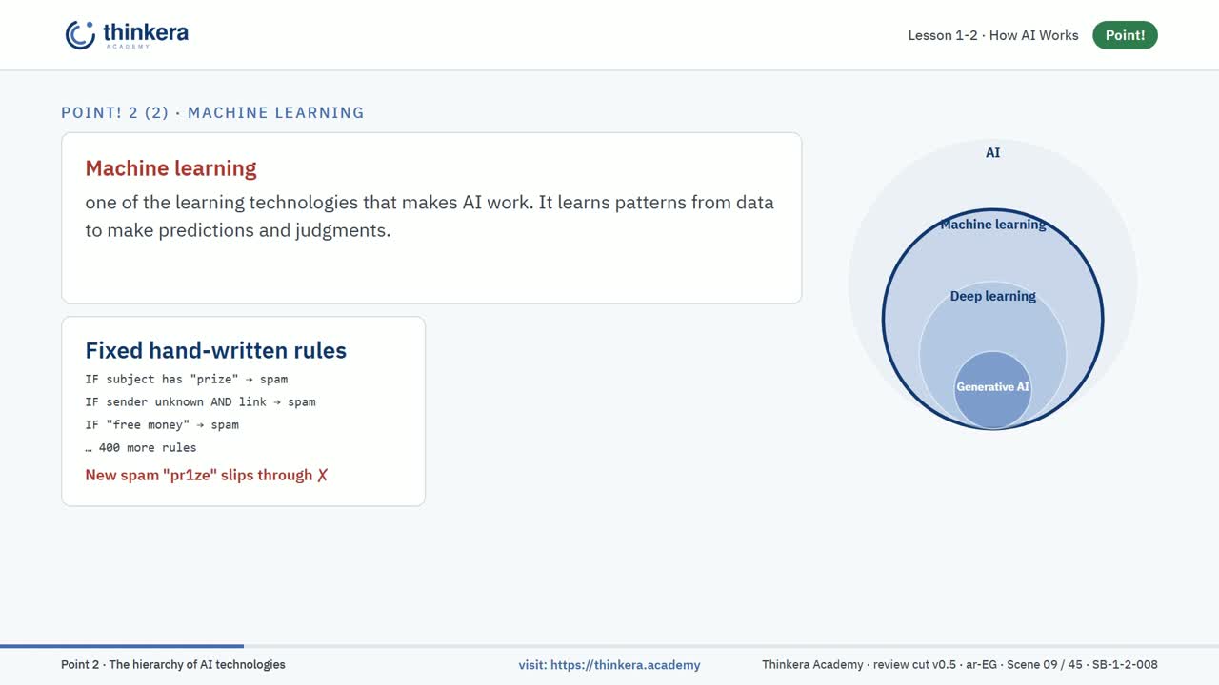Screen dimensions: 1219x685
Task: Click the 'Fixed hand-written rules' title
Action: pos(216,350)
